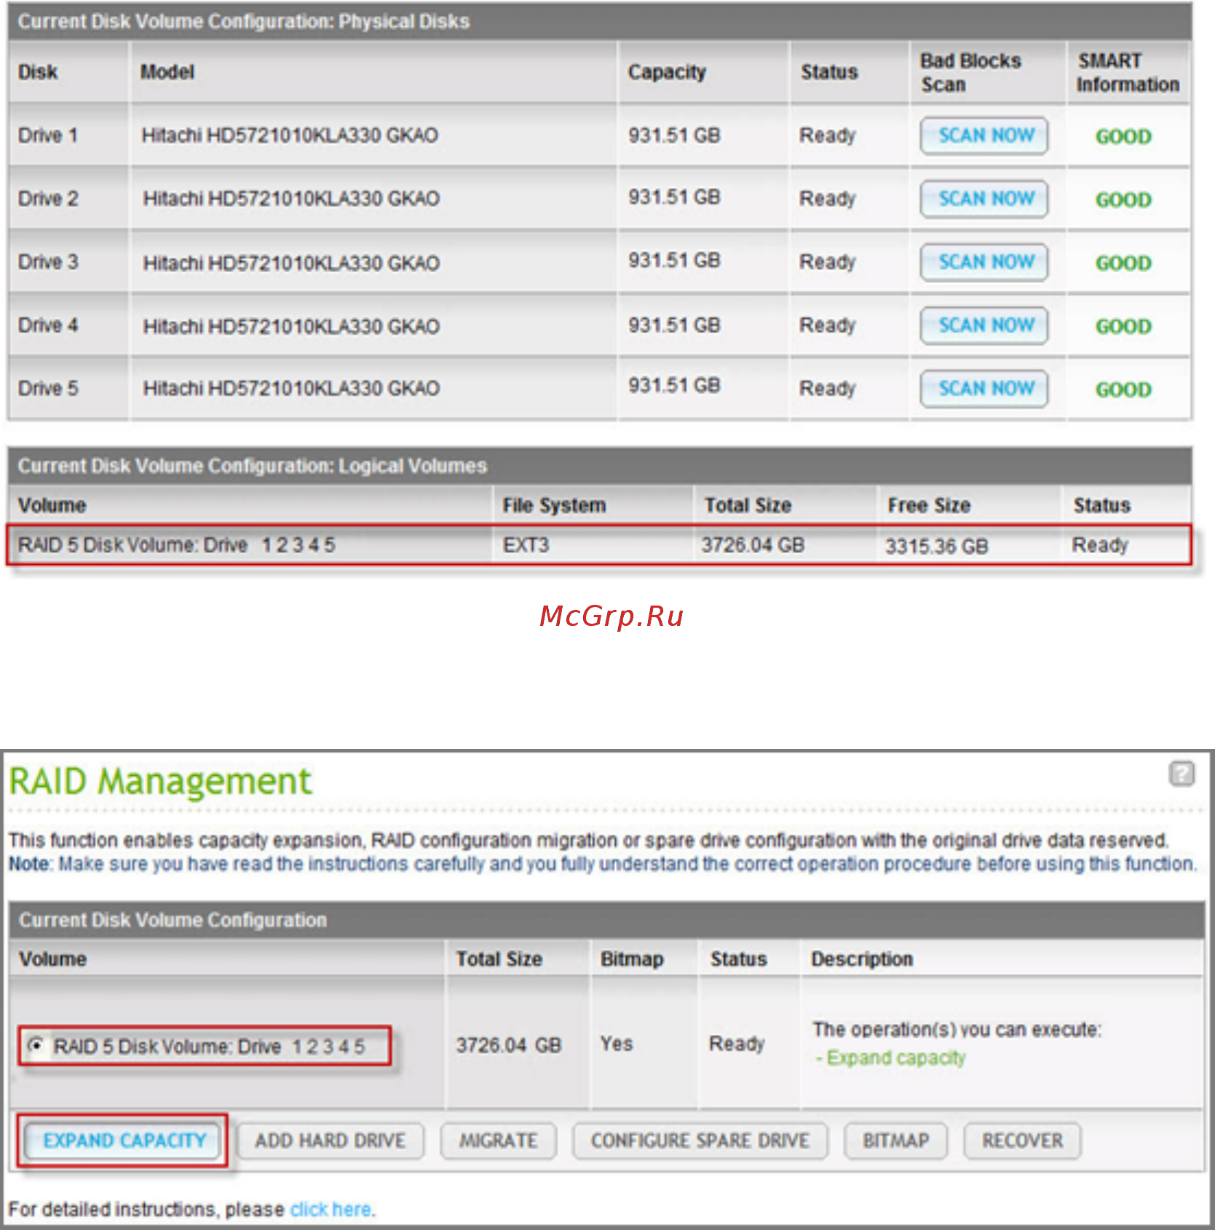Open the help question mark icon
This screenshot has height=1230, width=1215.
1182,773
